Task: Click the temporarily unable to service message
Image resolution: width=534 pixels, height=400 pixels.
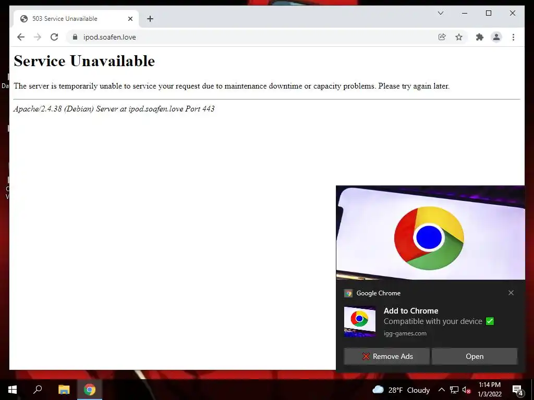Action: click(232, 86)
